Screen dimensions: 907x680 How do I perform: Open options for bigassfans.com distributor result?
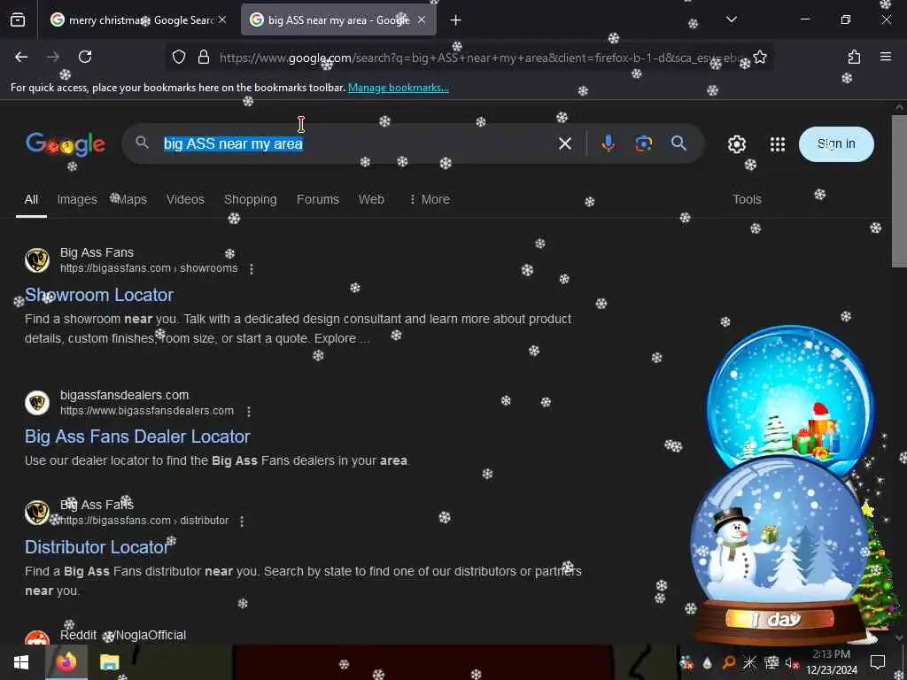242,521
